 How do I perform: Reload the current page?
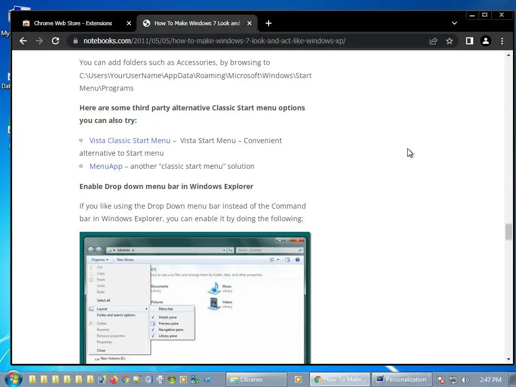point(55,41)
